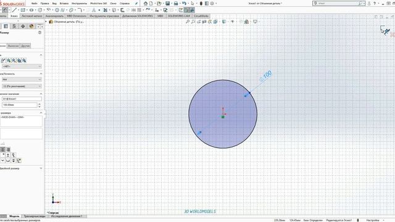Viewport: 395px width, 222px height.
Task: Select the Convert Entities tool
Action: tap(114, 10)
